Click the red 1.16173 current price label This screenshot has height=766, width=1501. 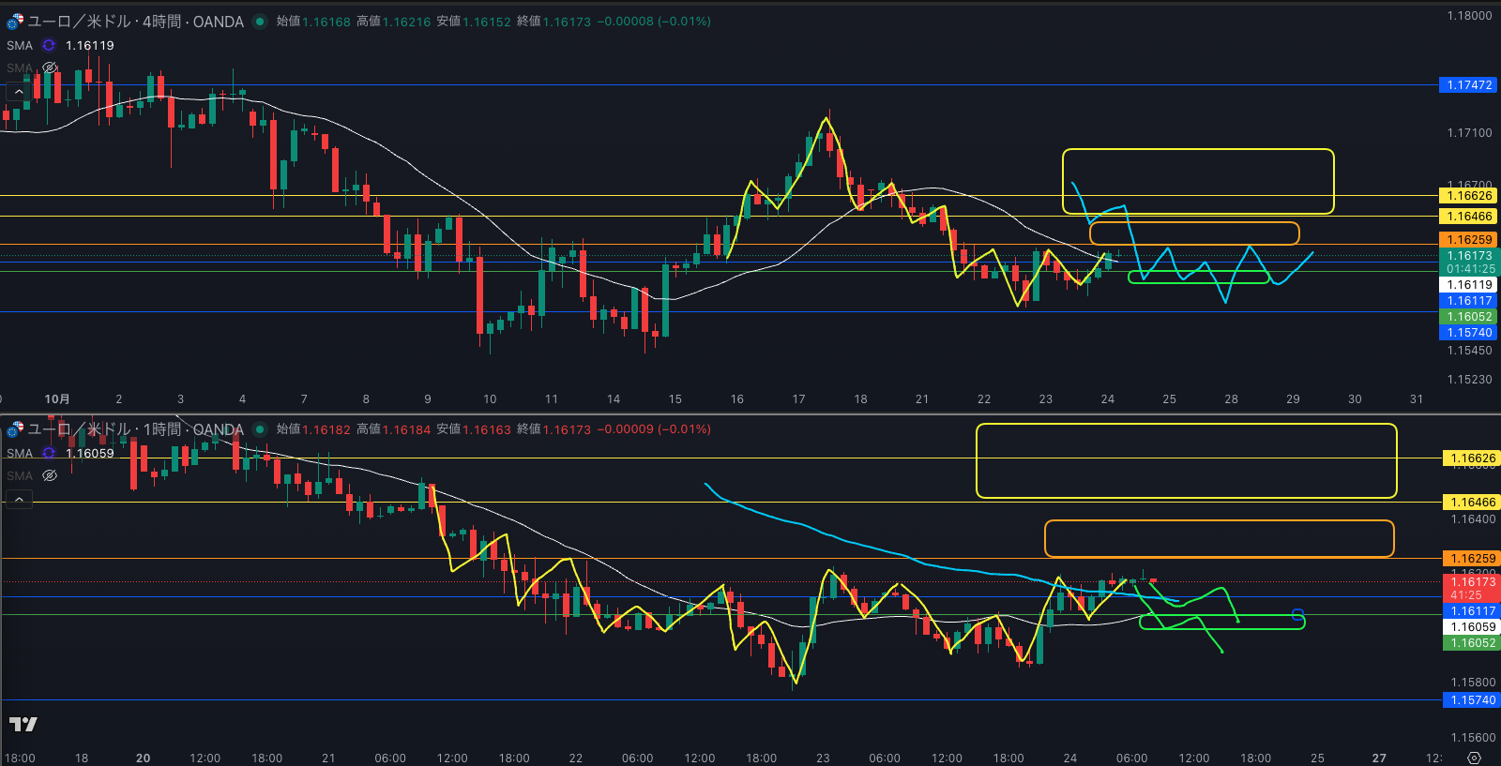[1472, 582]
